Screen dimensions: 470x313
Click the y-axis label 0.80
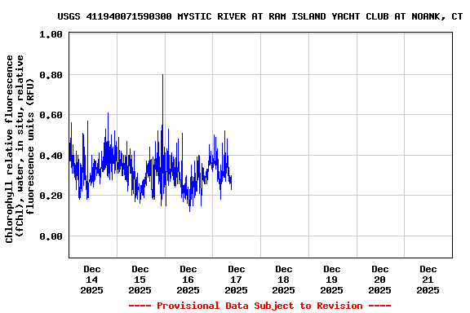(51, 75)
